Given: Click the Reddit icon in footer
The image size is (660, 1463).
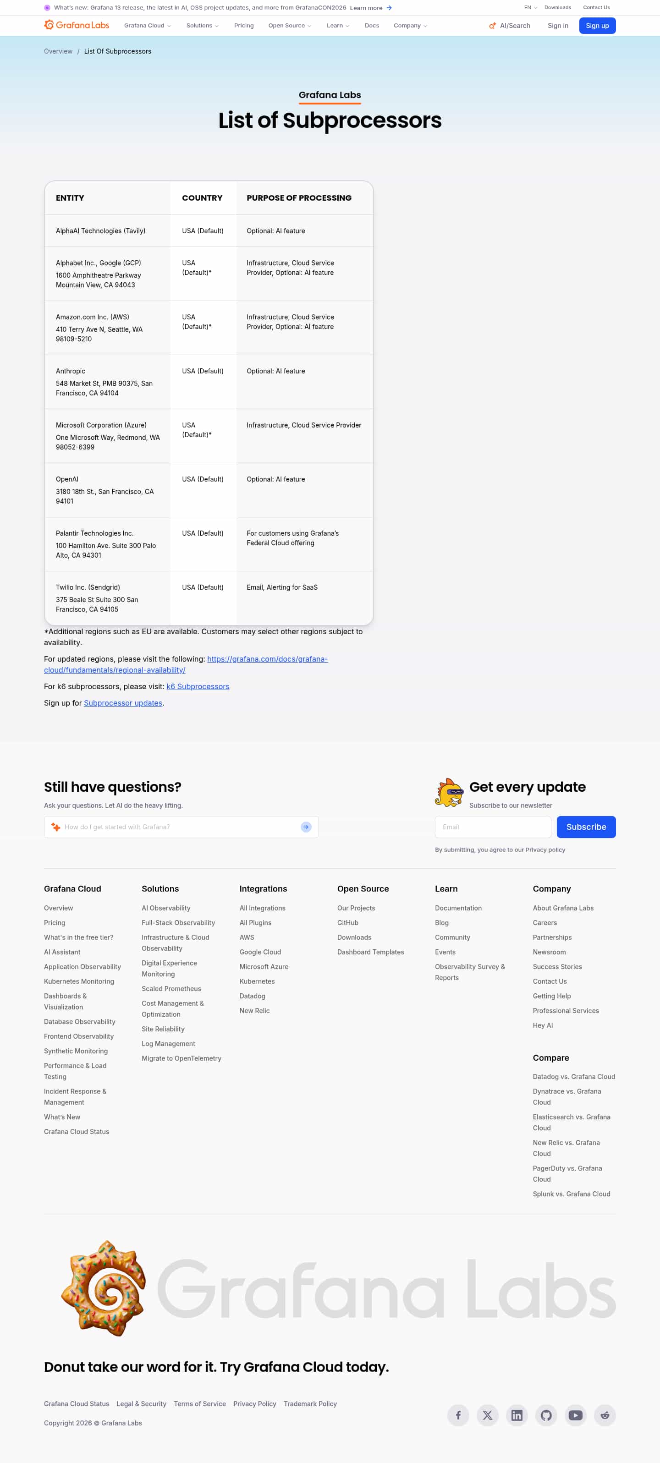Looking at the screenshot, I should 605,1415.
